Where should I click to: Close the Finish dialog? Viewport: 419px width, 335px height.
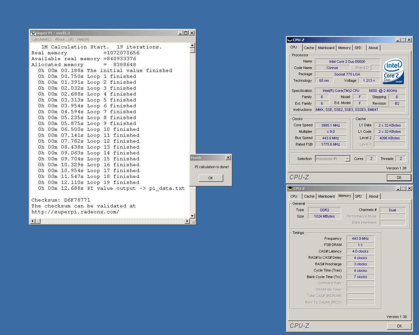(228, 158)
